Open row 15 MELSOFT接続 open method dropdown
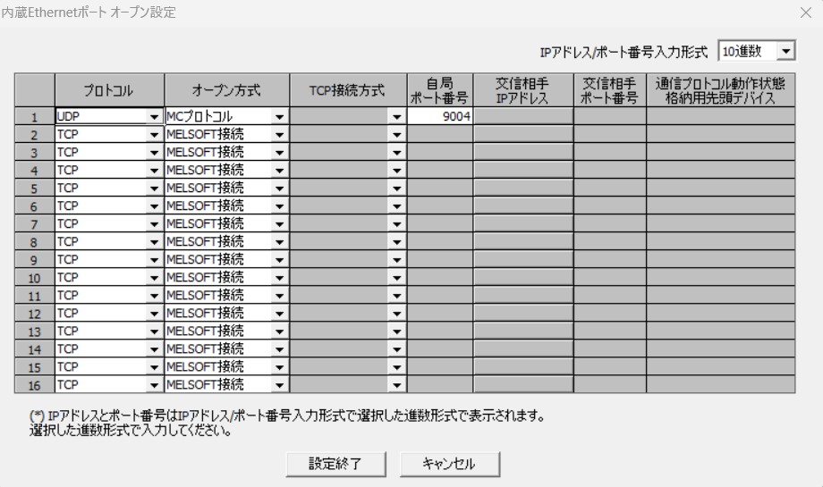 [x=226, y=366]
